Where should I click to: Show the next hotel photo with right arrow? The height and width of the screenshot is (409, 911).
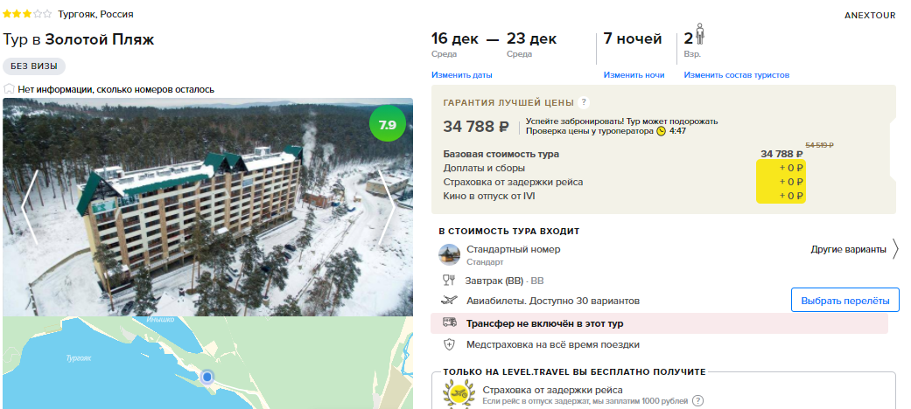386,207
